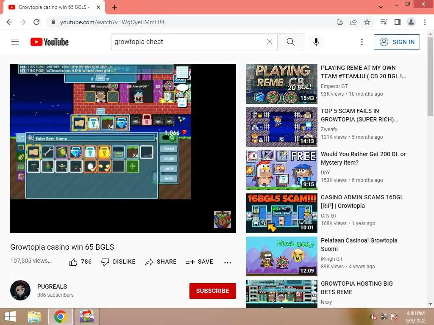Go forward in browser history
Image resolution: width=434 pixels, height=325 pixels.
(x=23, y=22)
